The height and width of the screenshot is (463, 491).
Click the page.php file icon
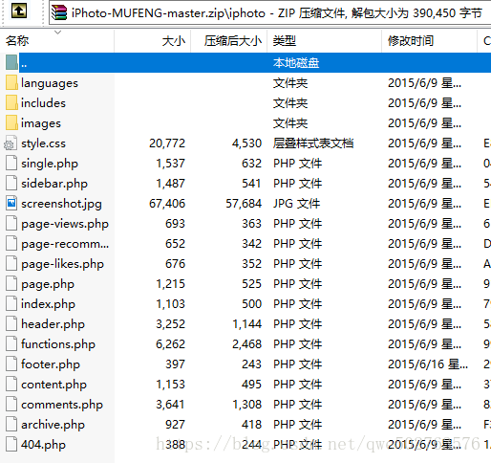[x=11, y=283]
